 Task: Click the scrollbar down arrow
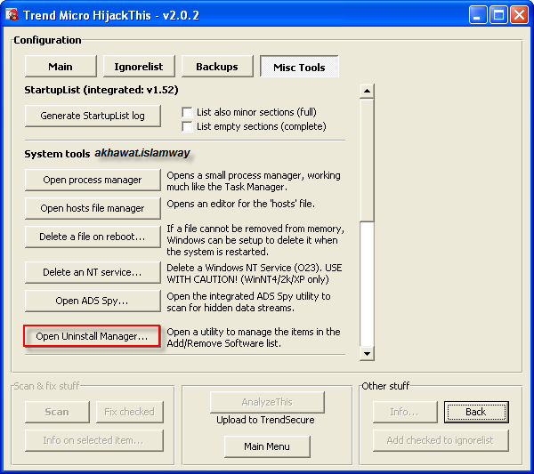click(x=367, y=354)
